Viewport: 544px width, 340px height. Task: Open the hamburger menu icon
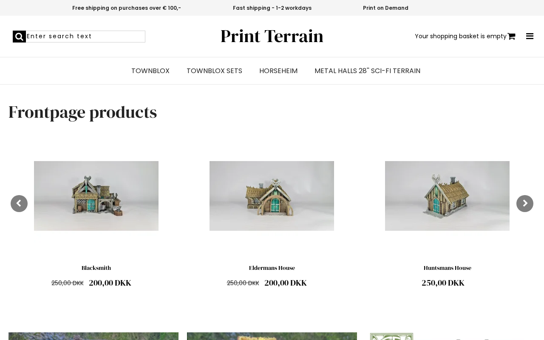[x=530, y=36]
